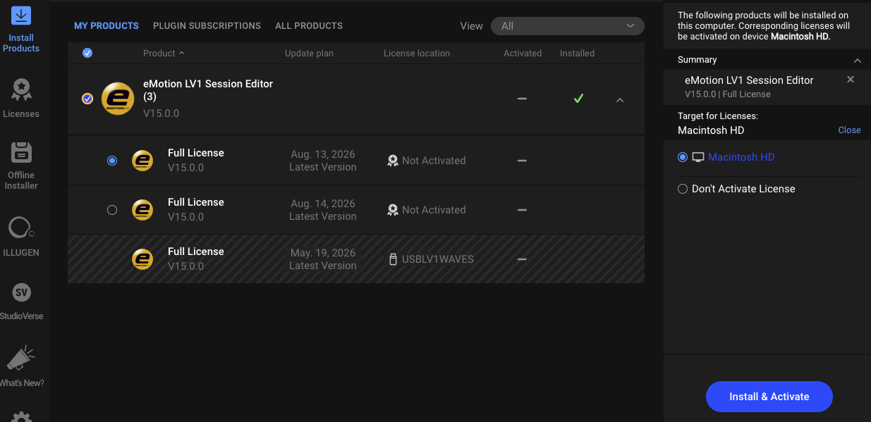Viewport: 871px width, 422px height.
Task: Click the May. 19, 2026 update plan date
Action: click(x=323, y=253)
